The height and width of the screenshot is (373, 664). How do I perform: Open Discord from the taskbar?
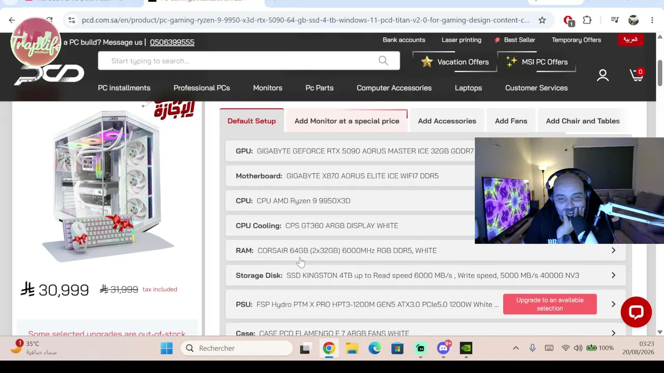443,348
